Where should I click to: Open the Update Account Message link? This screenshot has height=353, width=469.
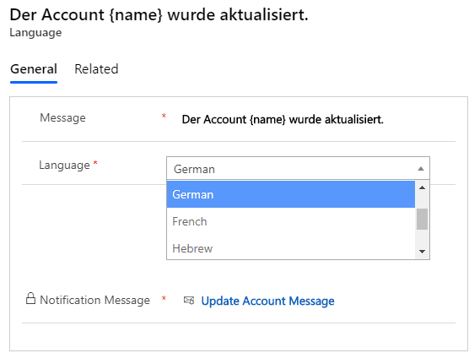pos(267,301)
